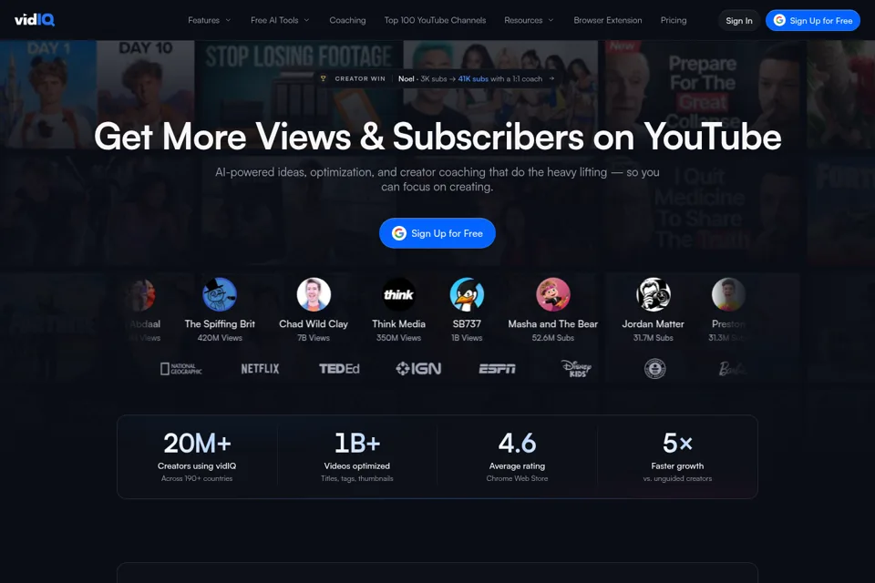
Task: Select the Chad Wild Clay avatar
Action: (x=314, y=294)
